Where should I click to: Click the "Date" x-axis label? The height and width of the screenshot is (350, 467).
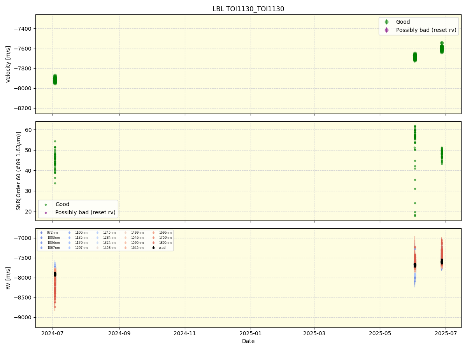click(248, 341)
